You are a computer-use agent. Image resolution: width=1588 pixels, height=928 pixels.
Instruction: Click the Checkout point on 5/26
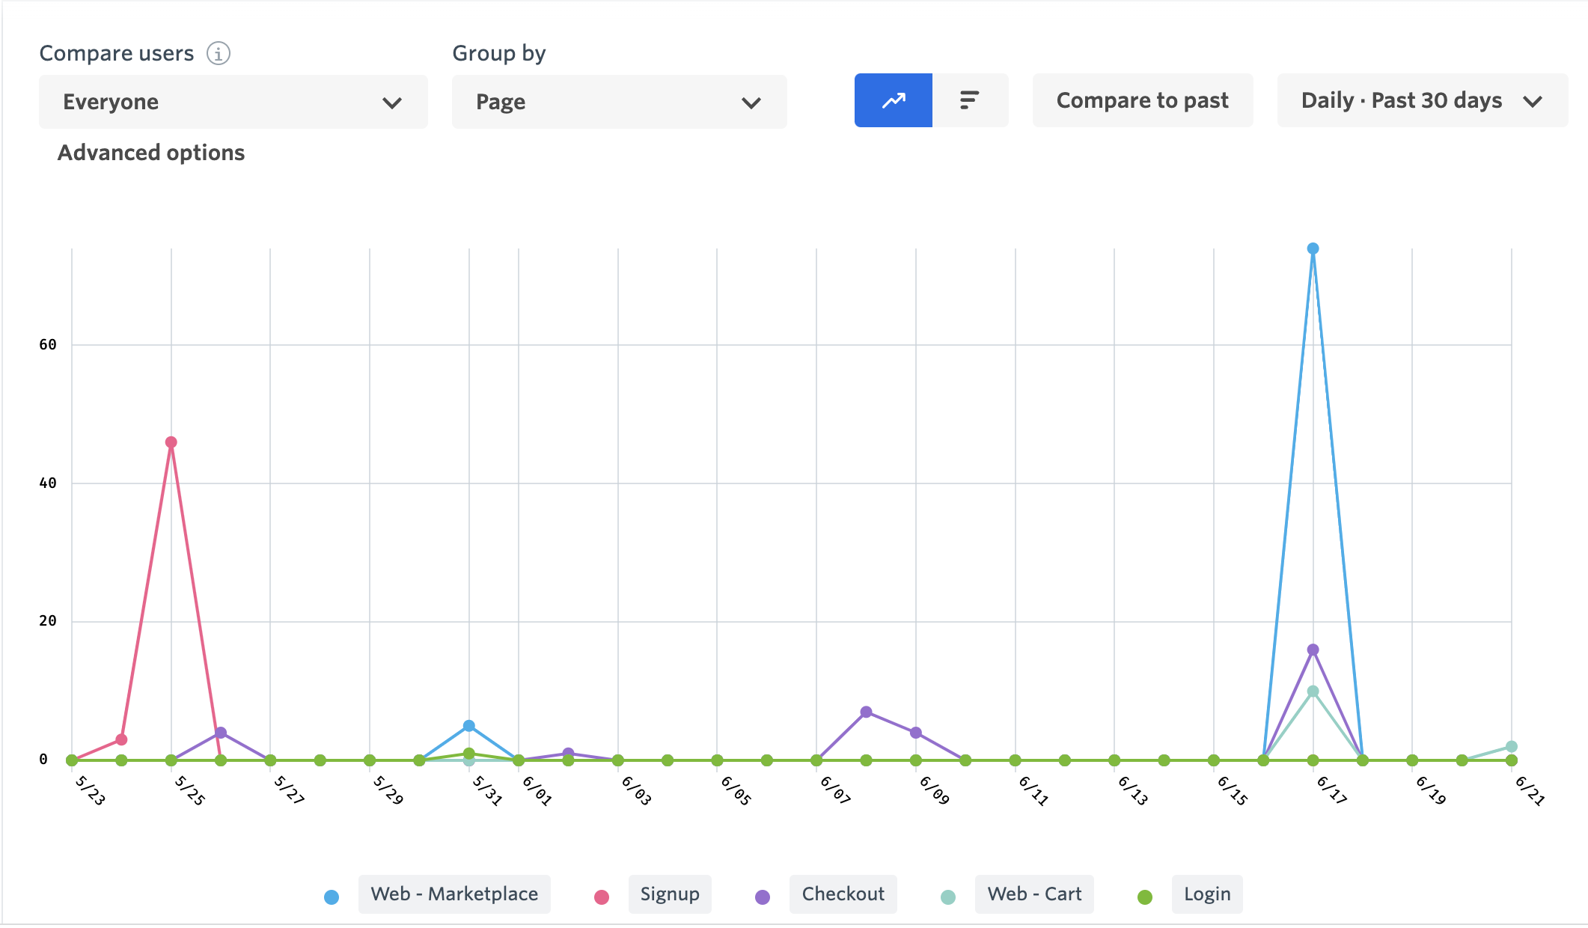[221, 733]
